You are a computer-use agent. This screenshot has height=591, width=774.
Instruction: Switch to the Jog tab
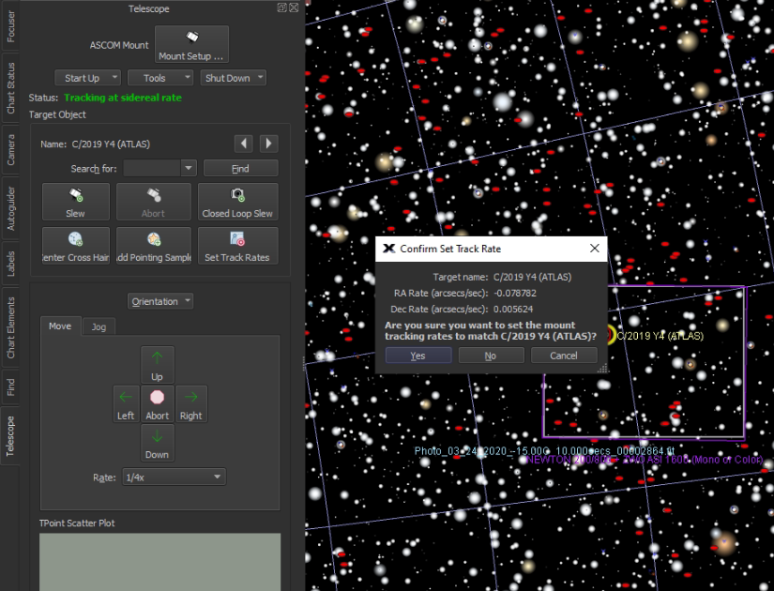[98, 326]
